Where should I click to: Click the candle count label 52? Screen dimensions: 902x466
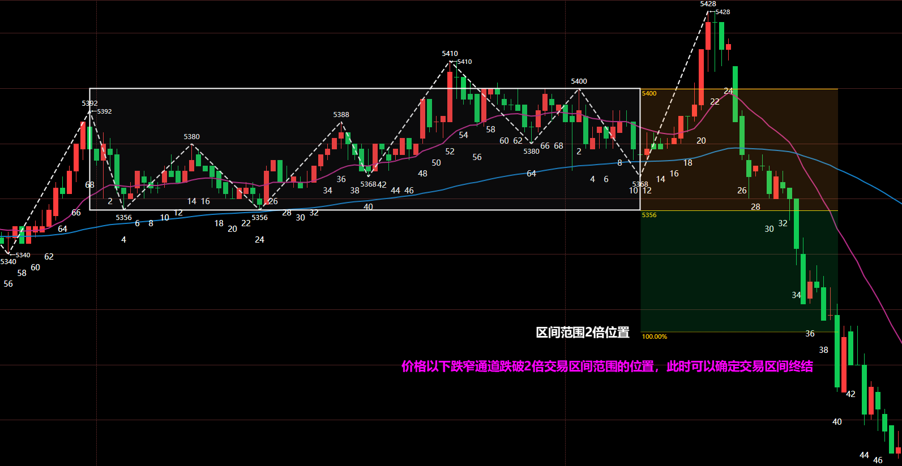450,152
